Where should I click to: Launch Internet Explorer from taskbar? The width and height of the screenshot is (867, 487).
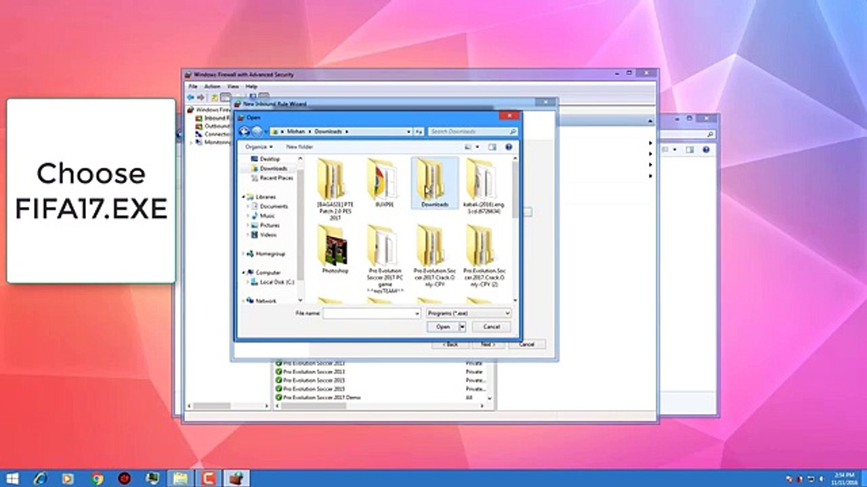40,478
